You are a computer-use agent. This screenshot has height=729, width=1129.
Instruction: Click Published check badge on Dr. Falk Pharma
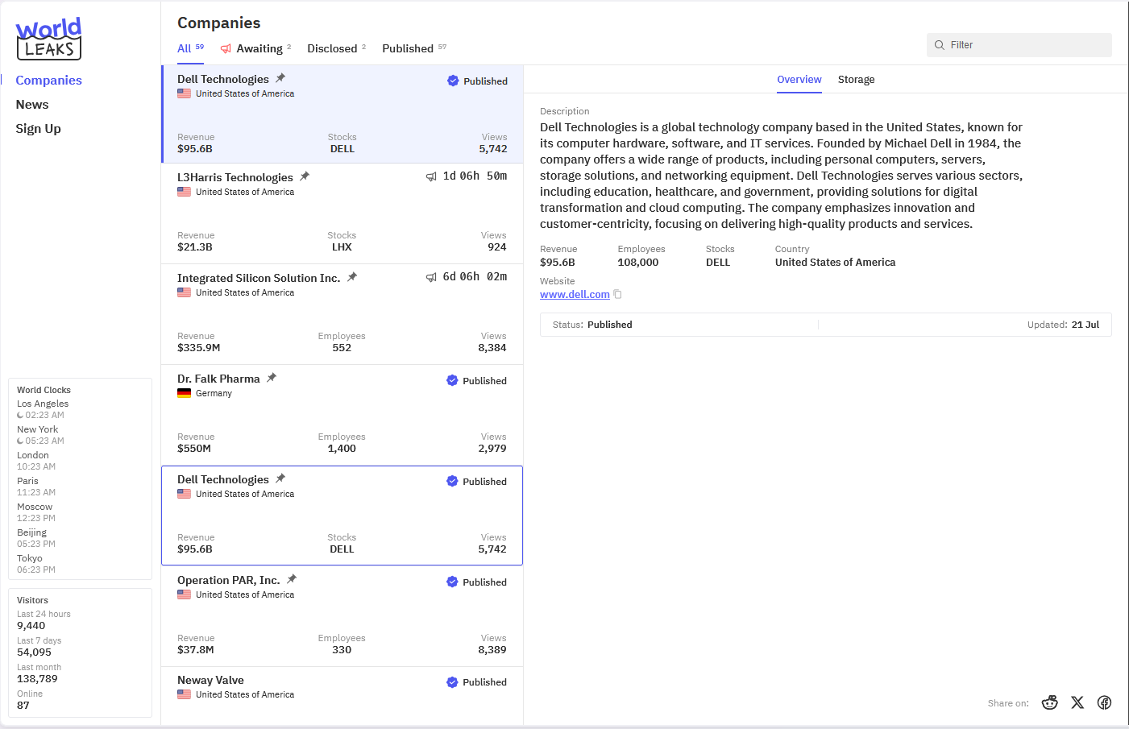[x=452, y=381]
